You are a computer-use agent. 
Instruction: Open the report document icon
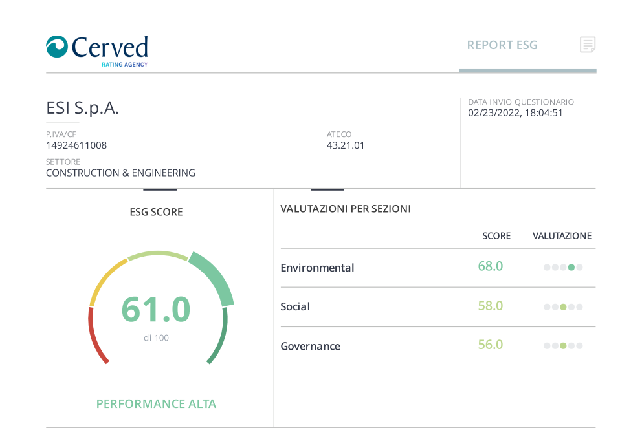(x=588, y=45)
